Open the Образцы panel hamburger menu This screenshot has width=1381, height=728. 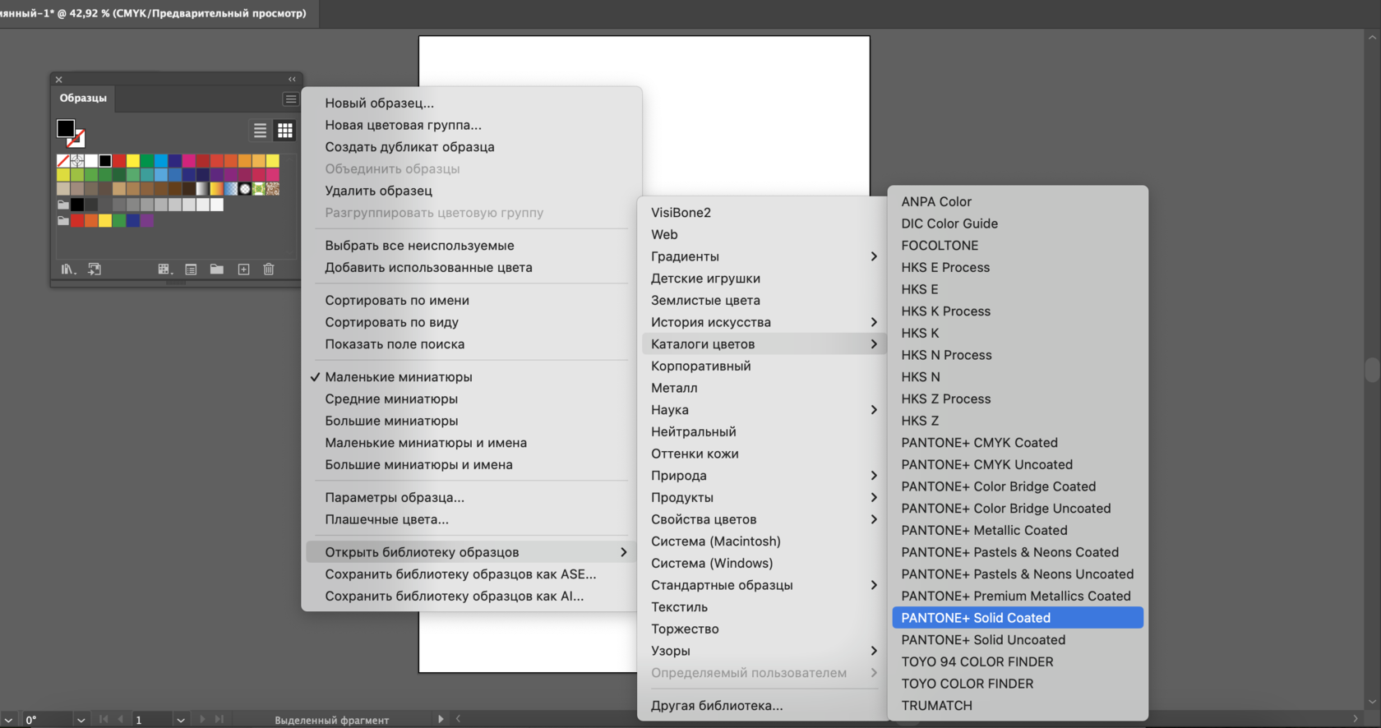coord(290,99)
